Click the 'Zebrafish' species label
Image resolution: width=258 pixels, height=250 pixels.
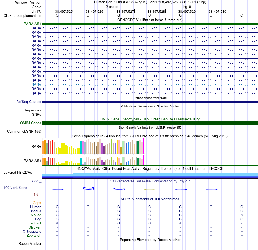34,236
